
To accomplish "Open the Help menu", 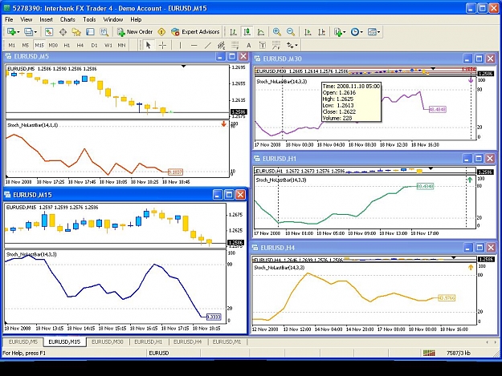I will click(x=136, y=19).
